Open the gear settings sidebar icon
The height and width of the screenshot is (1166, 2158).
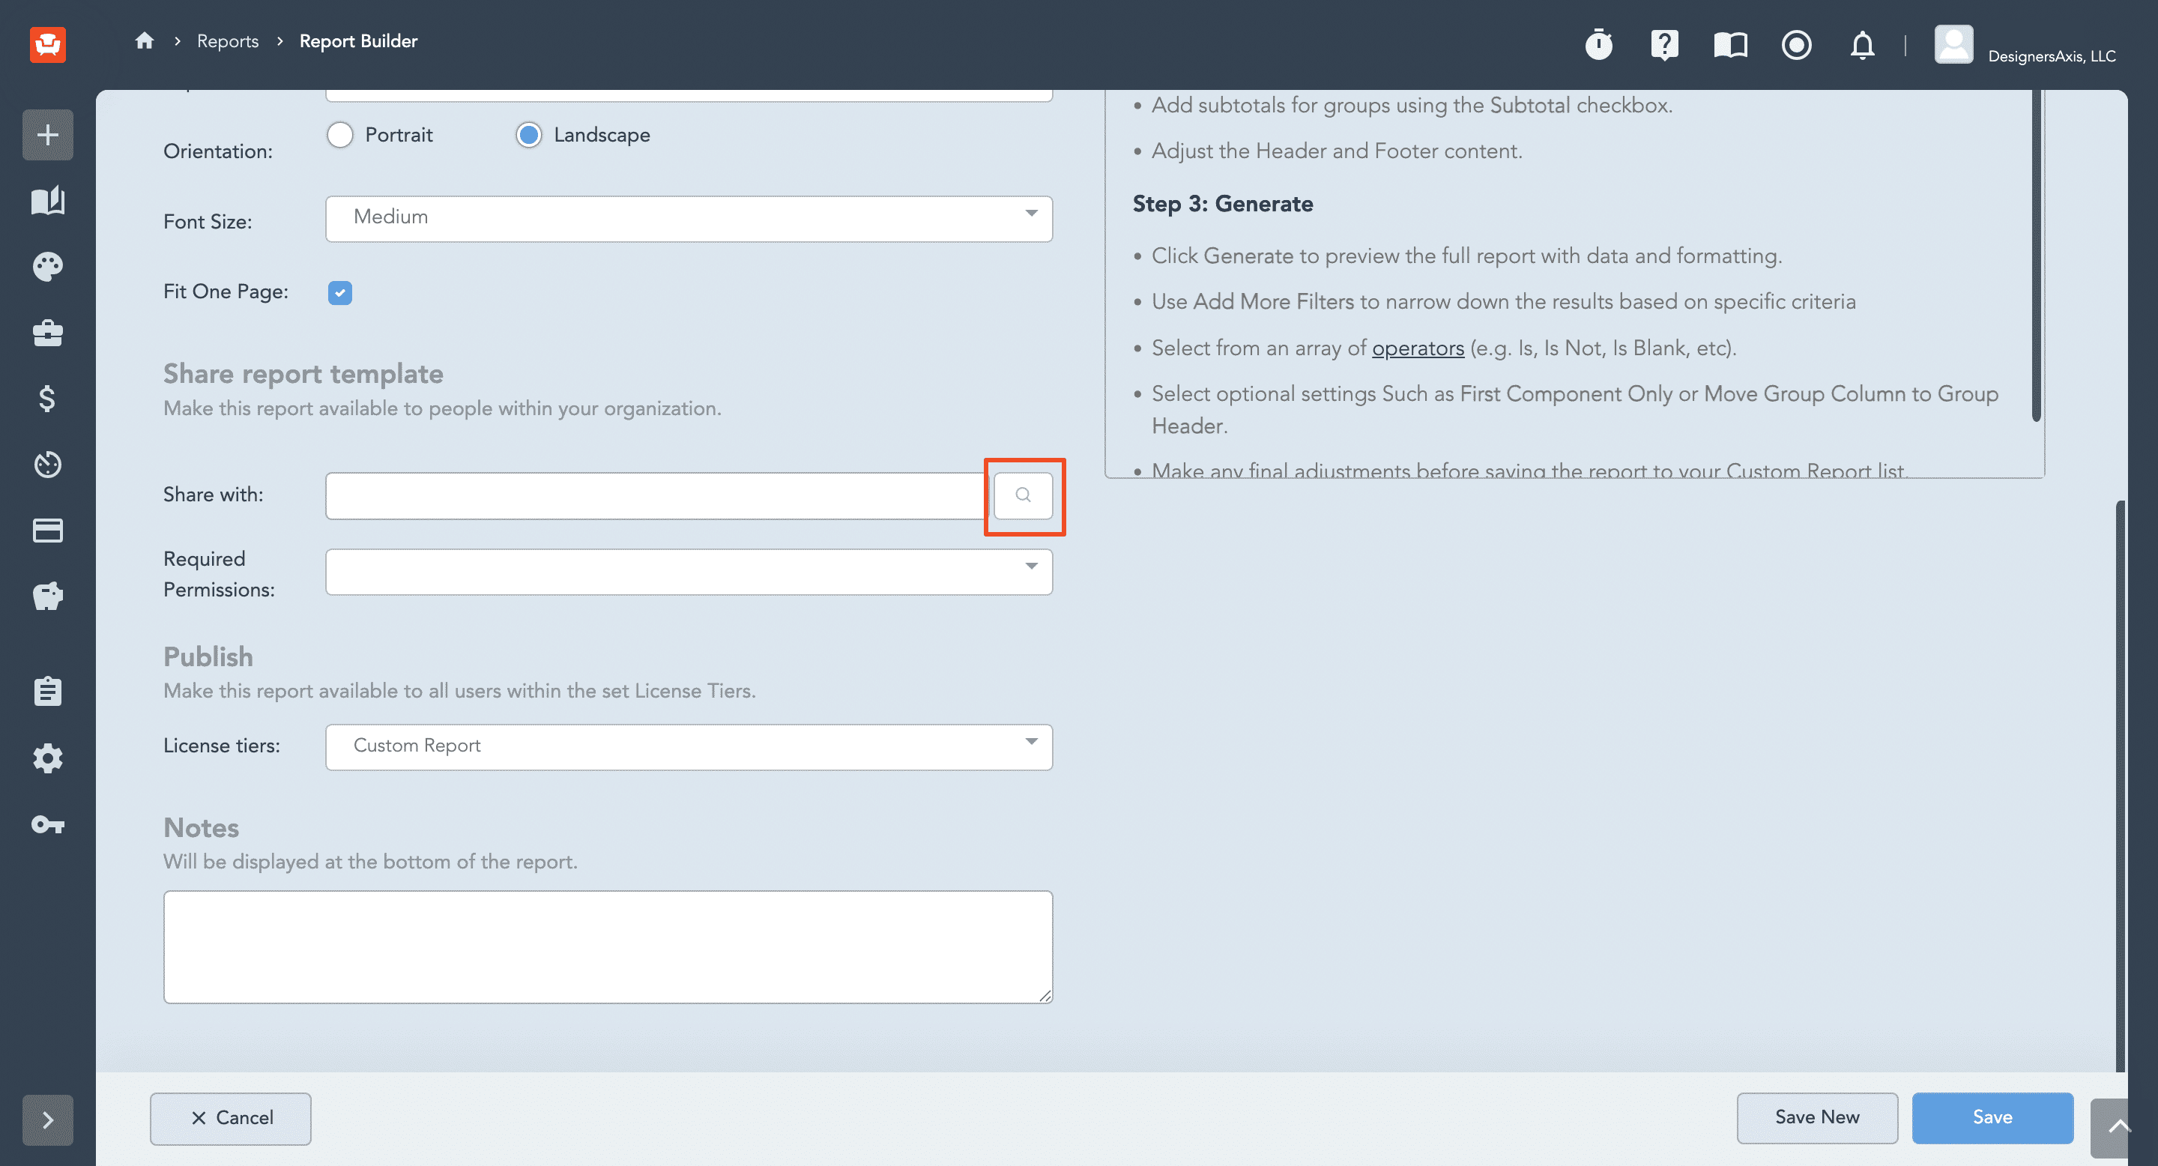pyautogui.click(x=48, y=758)
